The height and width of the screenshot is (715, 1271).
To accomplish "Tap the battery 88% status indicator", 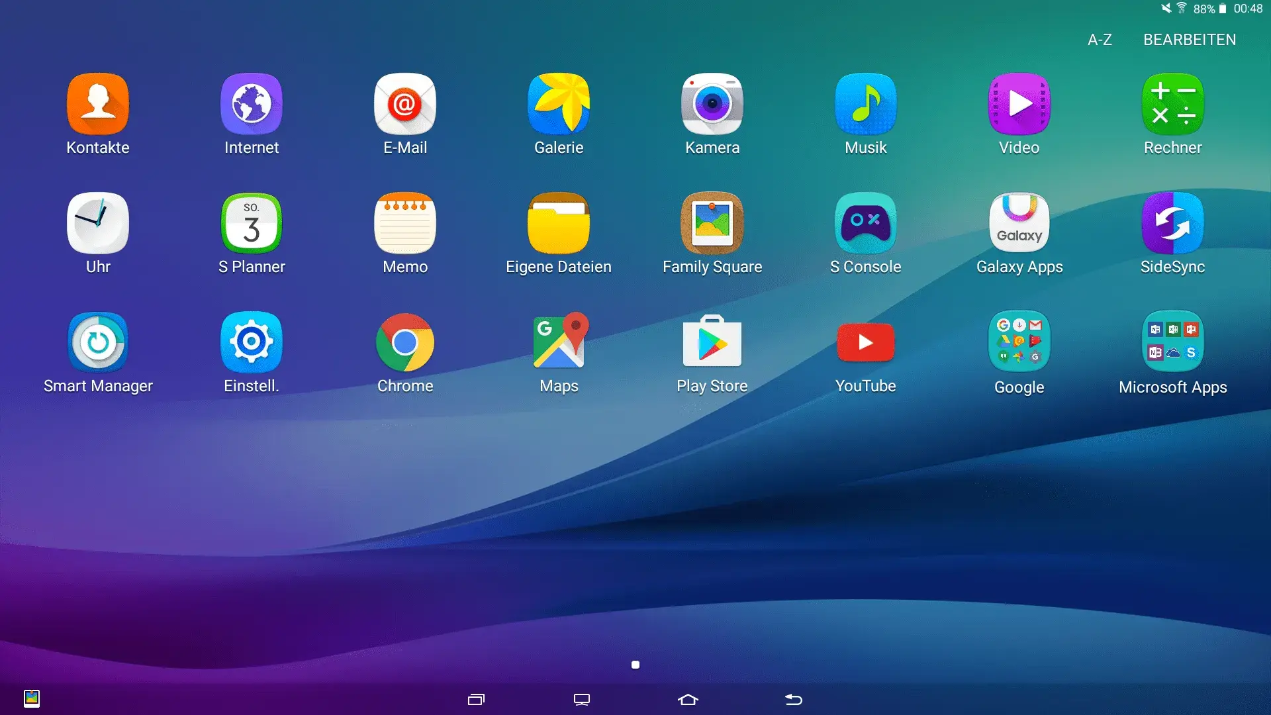I will click(1209, 9).
